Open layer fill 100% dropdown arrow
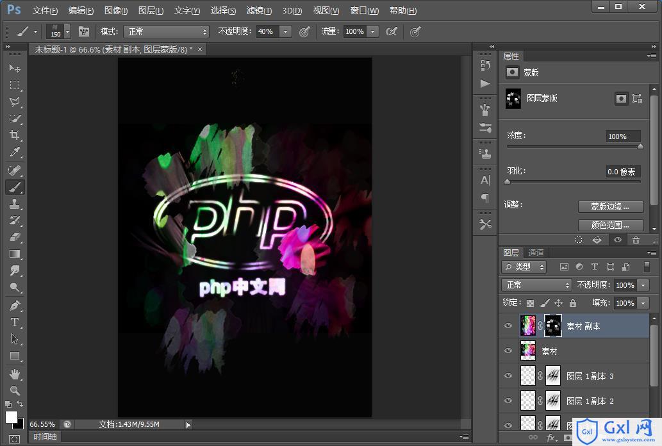 pyautogui.click(x=643, y=303)
